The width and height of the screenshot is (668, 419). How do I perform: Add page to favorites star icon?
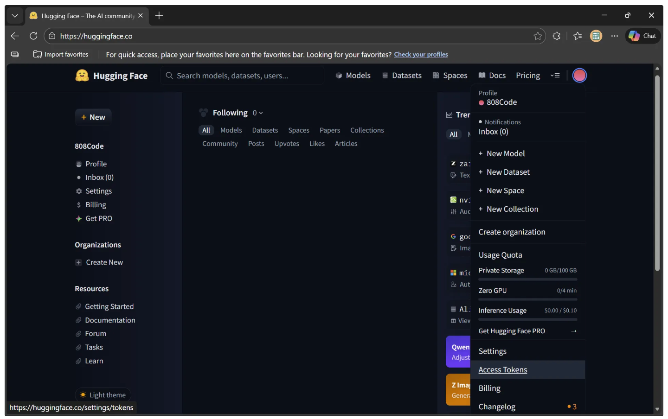pyautogui.click(x=538, y=36)
